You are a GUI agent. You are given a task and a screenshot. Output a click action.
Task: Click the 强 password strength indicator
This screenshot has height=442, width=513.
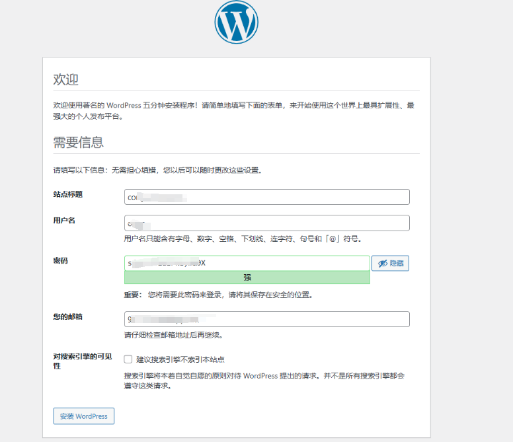click(247, 277)
